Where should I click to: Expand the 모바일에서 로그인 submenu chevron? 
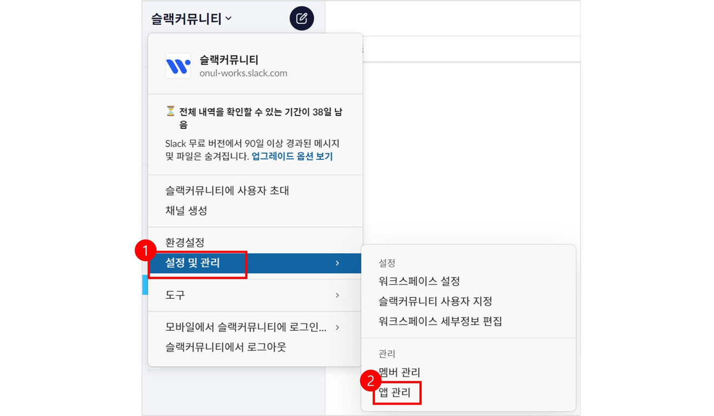(x=338, y=327)
